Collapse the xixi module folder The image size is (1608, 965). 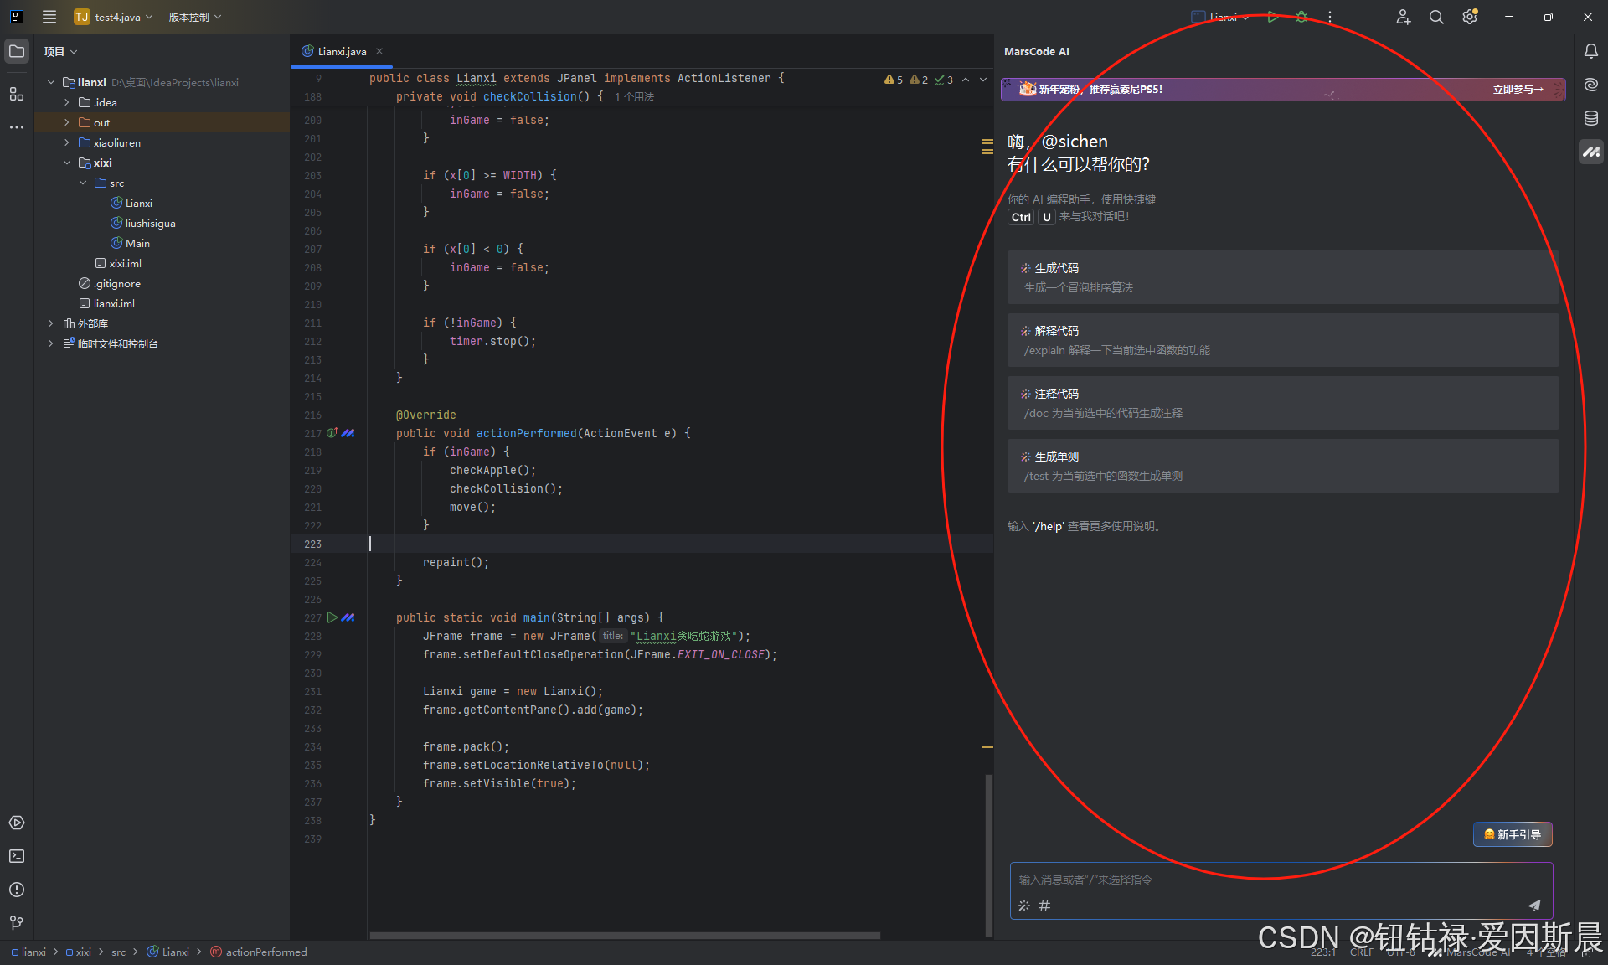click(x=67, y=163)
